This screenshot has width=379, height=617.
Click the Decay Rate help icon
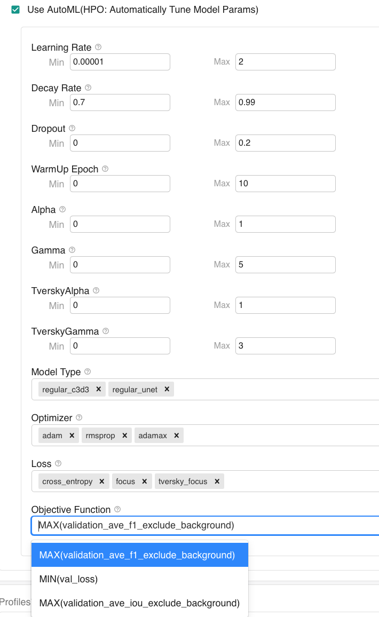[88, 88]
